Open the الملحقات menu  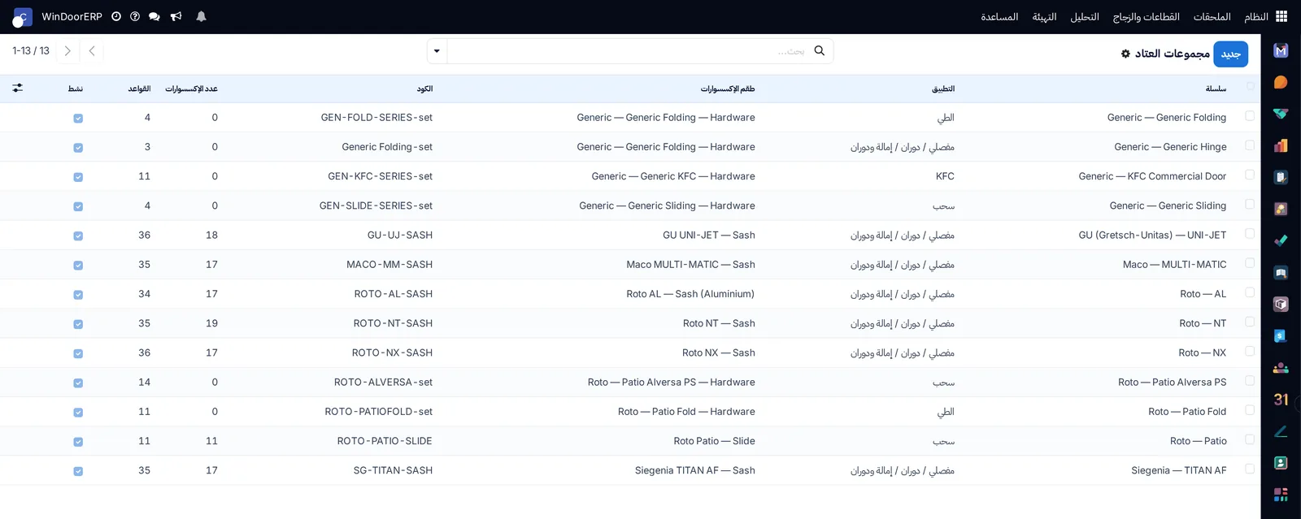pyautogui.click(x=1212, y=16)
